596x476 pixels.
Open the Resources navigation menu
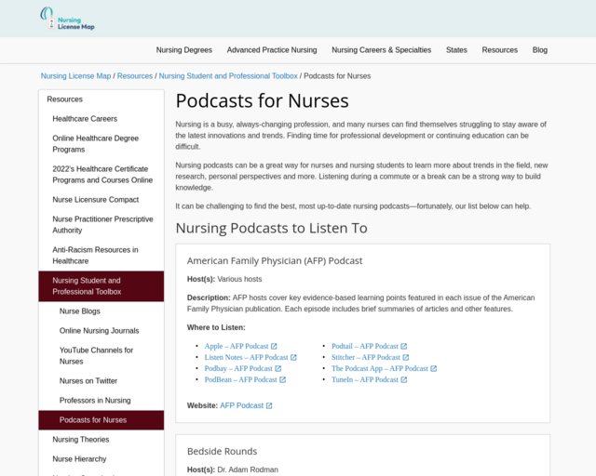pyautogui.click(x=499, y=50)
